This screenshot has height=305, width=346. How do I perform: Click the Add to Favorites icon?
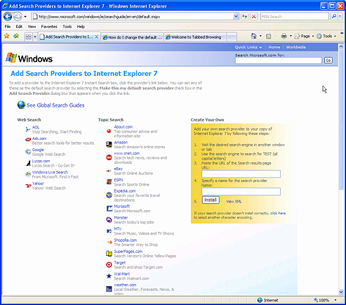point(16,36)
